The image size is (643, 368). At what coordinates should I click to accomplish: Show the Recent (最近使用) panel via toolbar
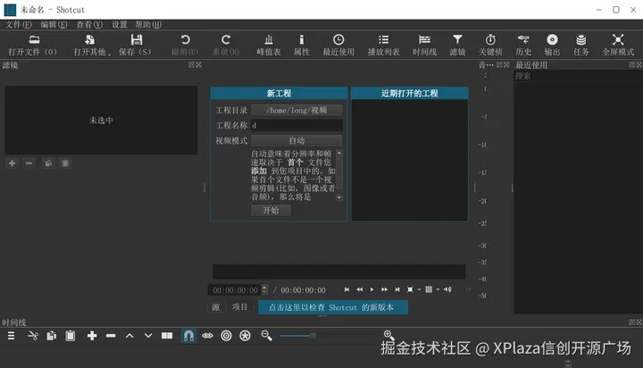click(x=338, y=46)
